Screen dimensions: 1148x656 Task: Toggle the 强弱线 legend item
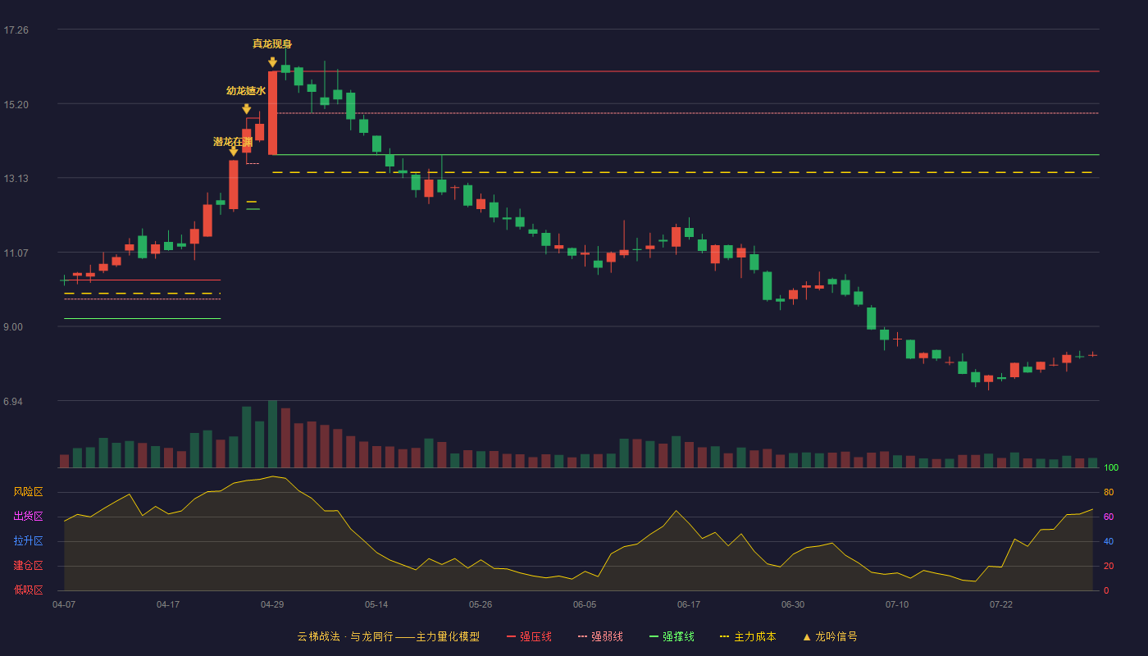coord(600,636)
